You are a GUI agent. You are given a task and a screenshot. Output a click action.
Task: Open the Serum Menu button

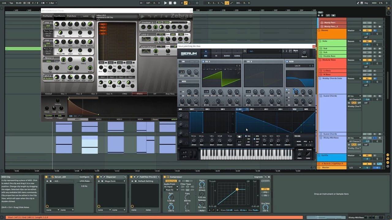point(296,51)
